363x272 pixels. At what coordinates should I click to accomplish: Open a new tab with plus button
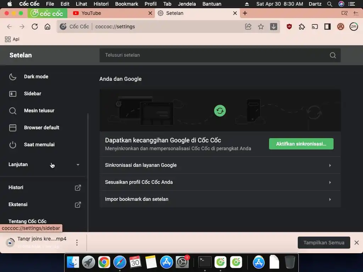(245, 13)
